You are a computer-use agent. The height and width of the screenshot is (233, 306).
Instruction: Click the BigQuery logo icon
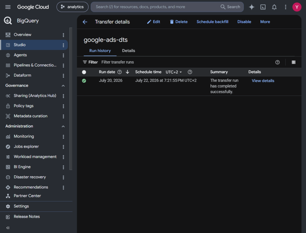coord(8,21)
